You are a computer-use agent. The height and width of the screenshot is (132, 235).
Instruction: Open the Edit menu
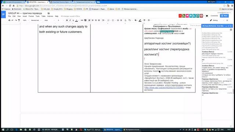(x=14, y=16)
